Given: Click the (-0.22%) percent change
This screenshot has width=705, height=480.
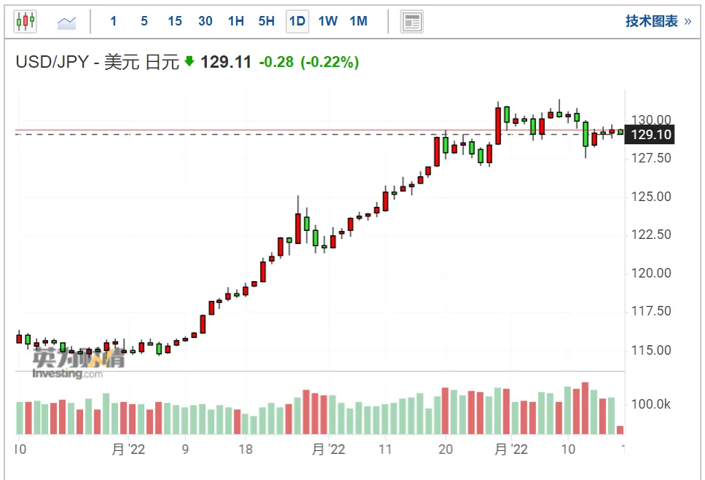Looking at the screenshot, I should point(330,62).
